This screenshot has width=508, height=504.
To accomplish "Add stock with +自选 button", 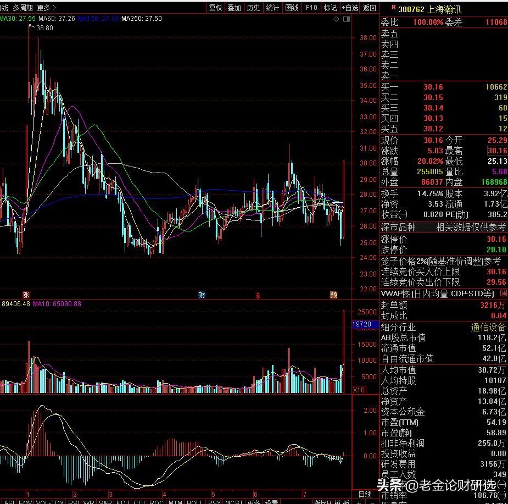I will coord(350,8).
